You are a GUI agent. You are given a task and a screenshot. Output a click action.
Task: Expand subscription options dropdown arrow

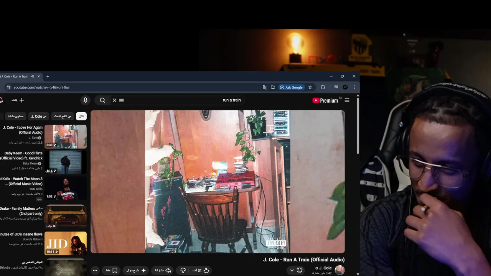coord(292,270)
